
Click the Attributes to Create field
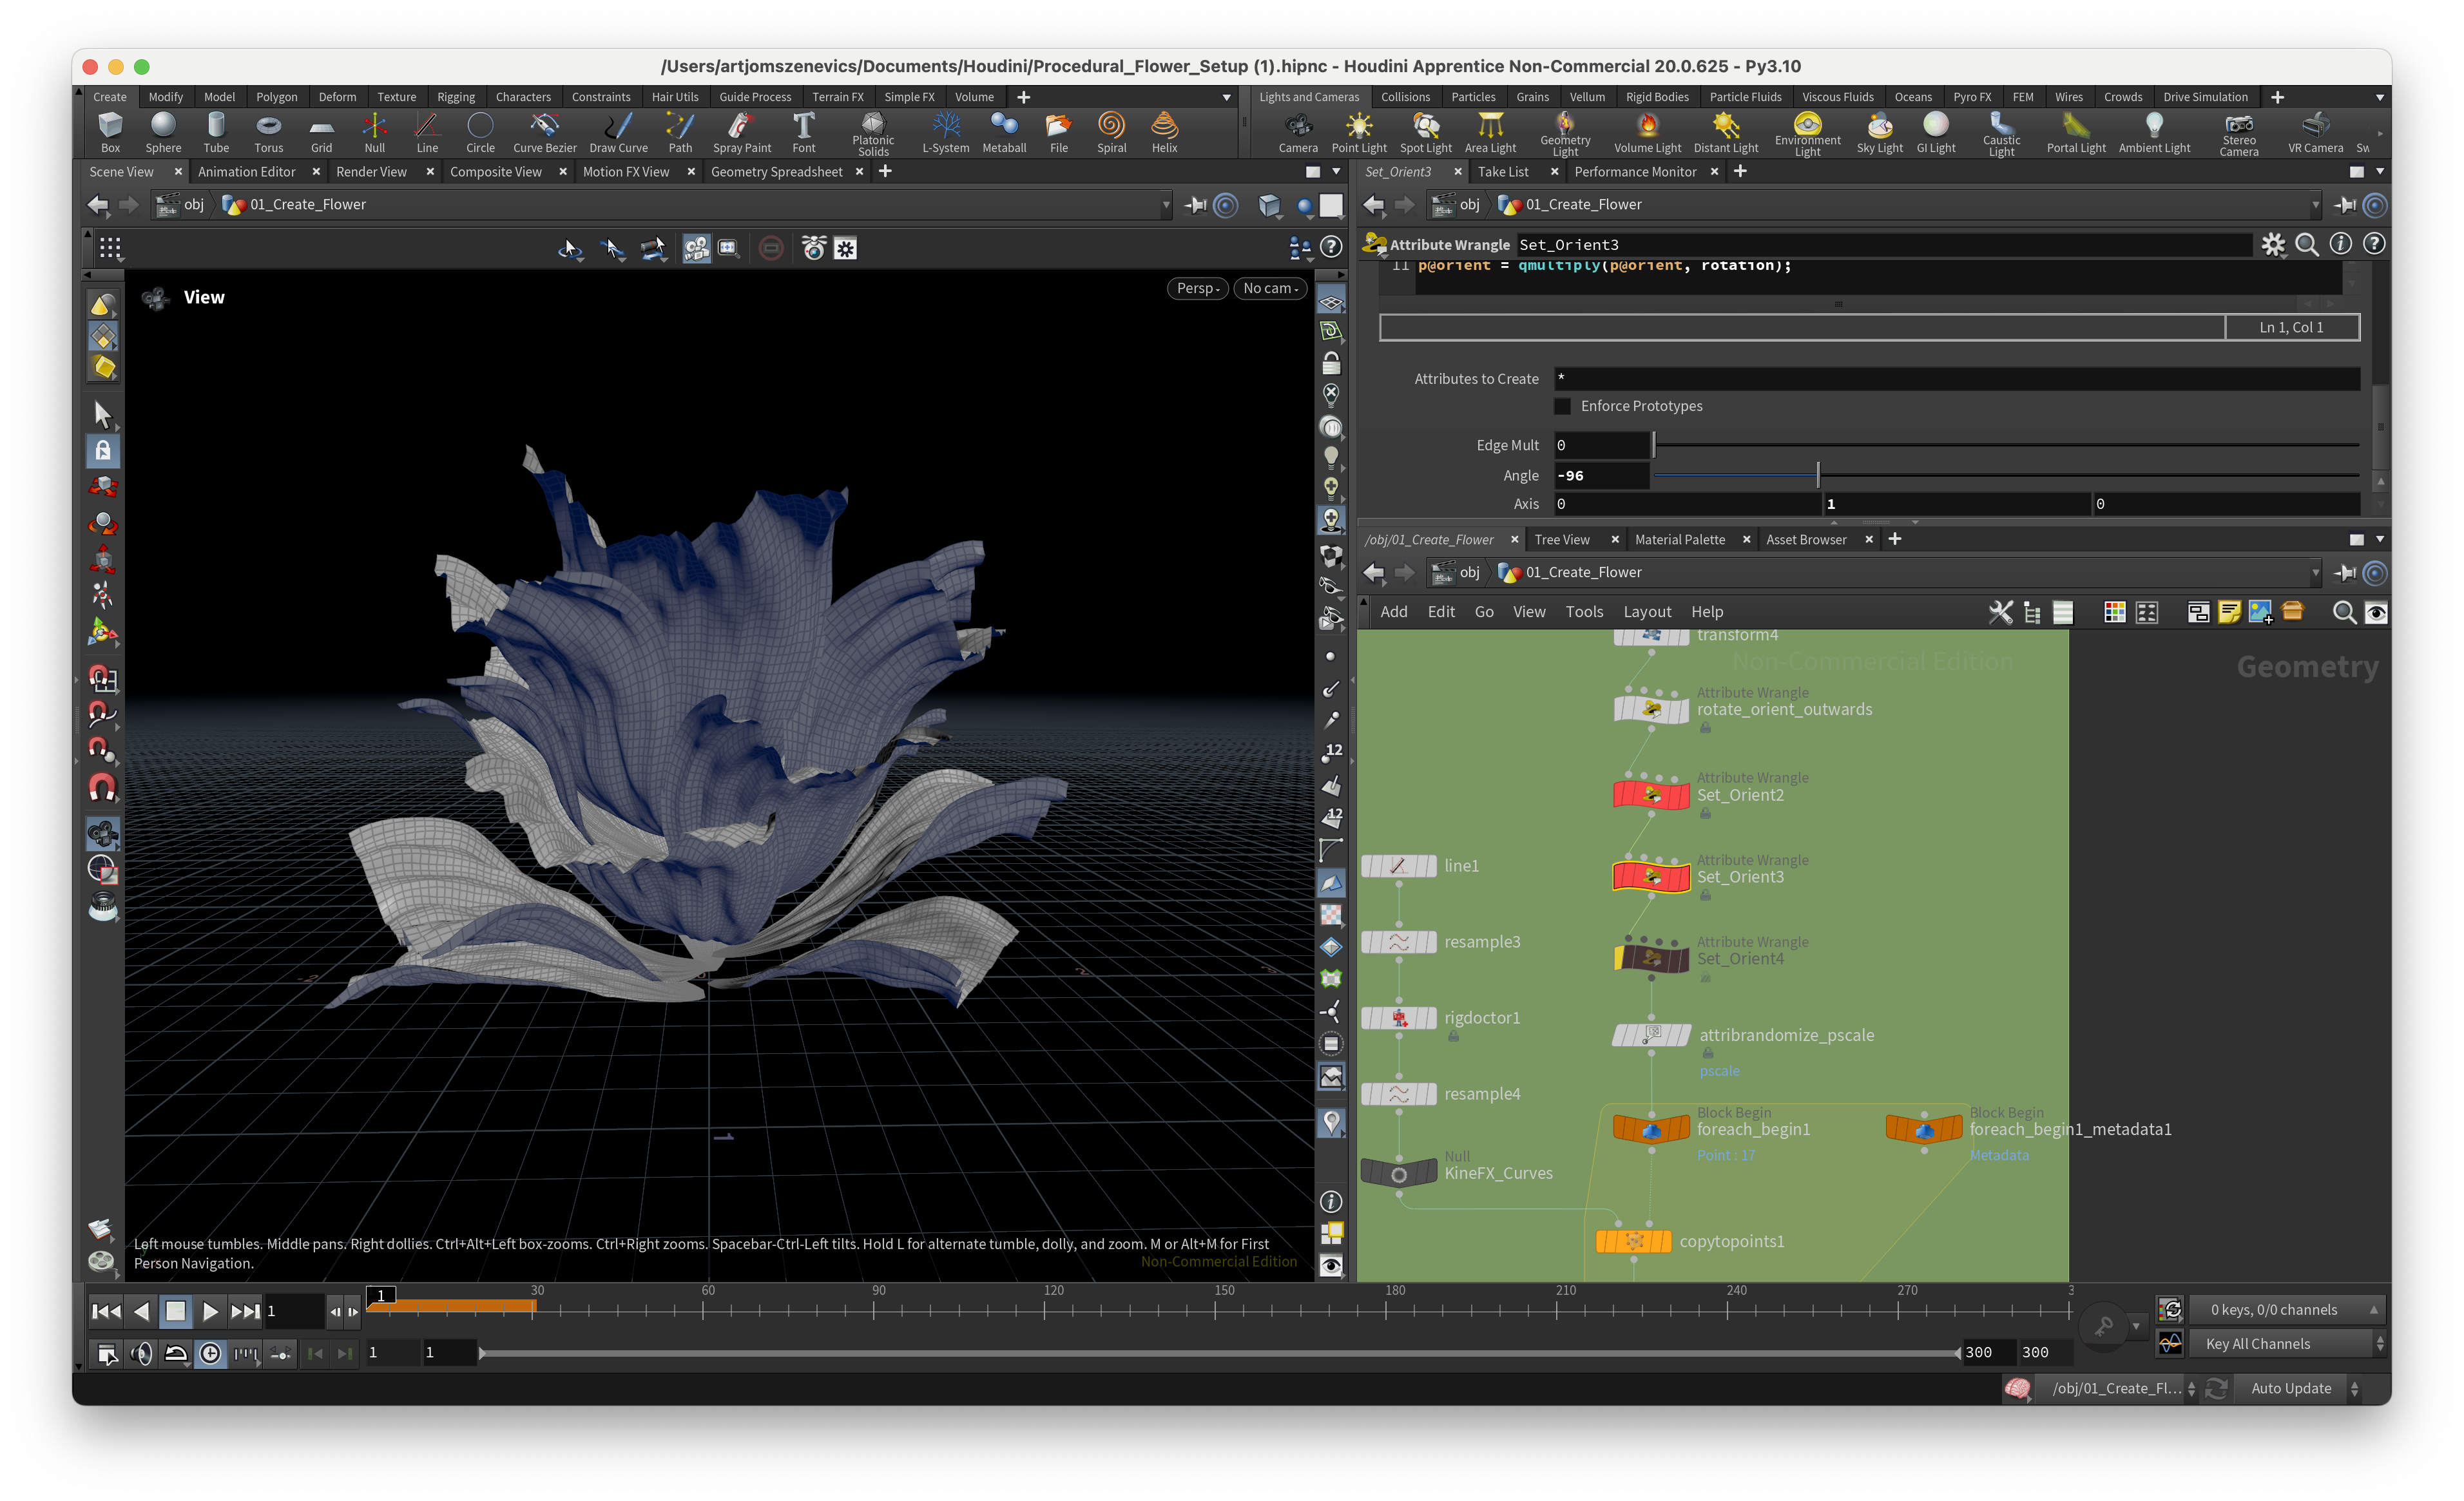click(1955, 379)
